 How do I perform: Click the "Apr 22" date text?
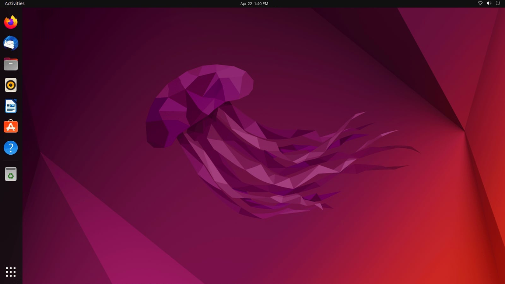tap(246, 3)
